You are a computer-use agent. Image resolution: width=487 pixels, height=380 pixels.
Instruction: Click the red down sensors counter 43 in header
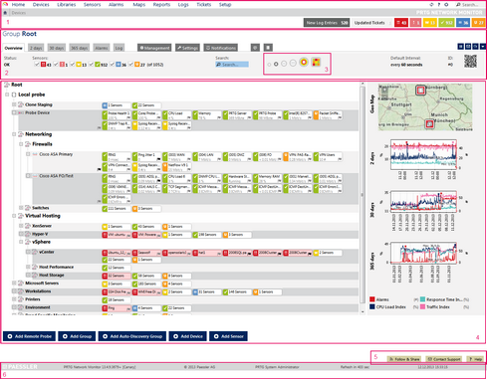tap(401, 23)
